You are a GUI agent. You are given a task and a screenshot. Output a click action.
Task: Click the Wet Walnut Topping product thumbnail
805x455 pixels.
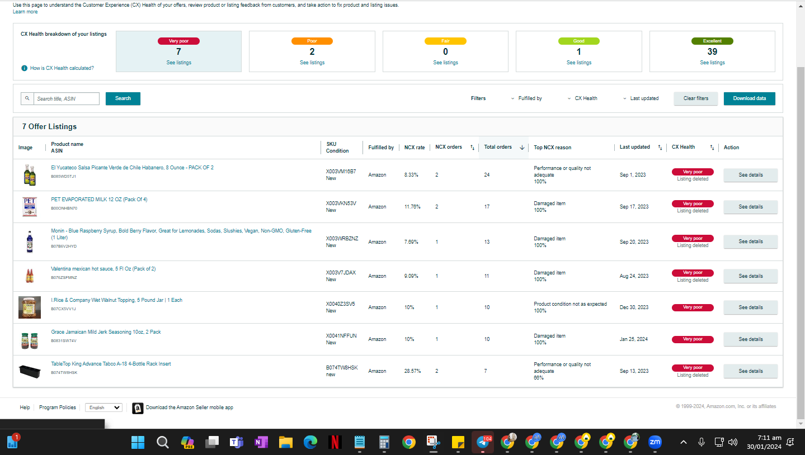[x=30, y=307]
